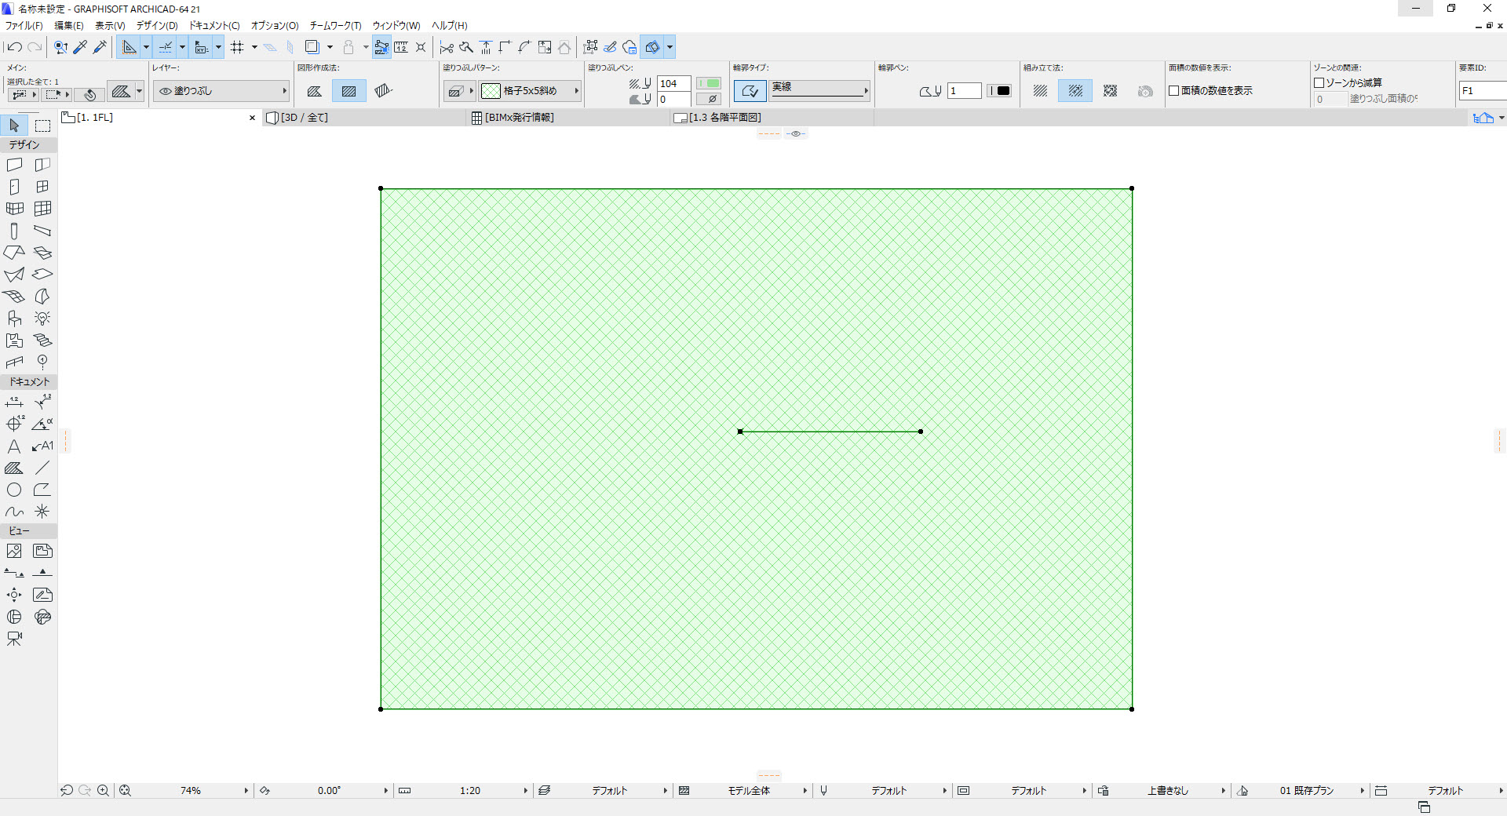Select the Text tool

pyautogui.click(x=14, y=446)
